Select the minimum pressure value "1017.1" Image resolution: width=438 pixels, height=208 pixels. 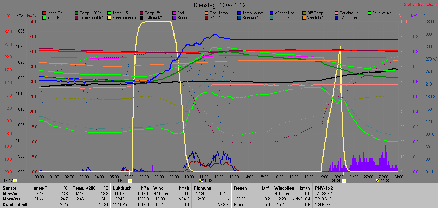click(143, 193)
